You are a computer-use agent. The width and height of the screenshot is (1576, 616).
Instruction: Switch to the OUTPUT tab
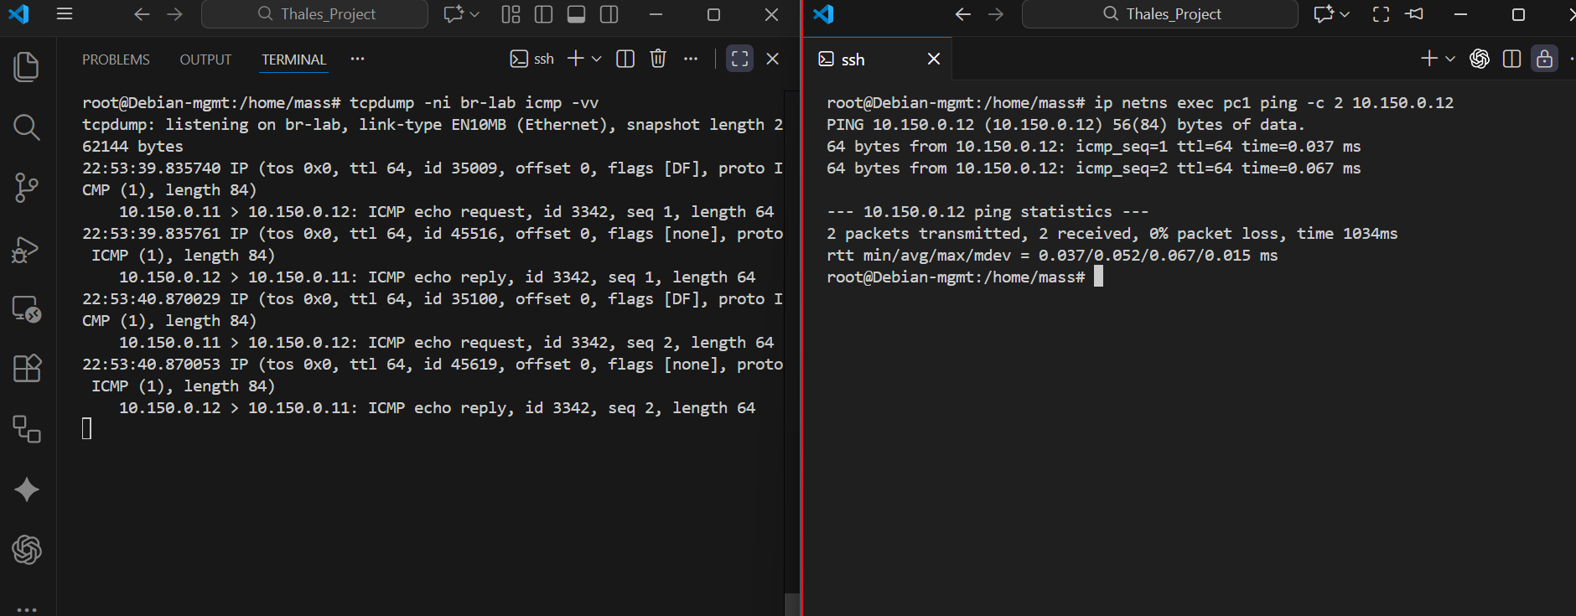[205, 60]
